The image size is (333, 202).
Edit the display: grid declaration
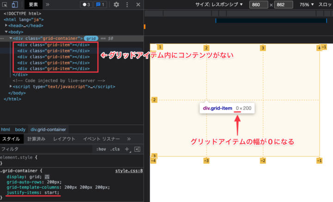[24, 177]
